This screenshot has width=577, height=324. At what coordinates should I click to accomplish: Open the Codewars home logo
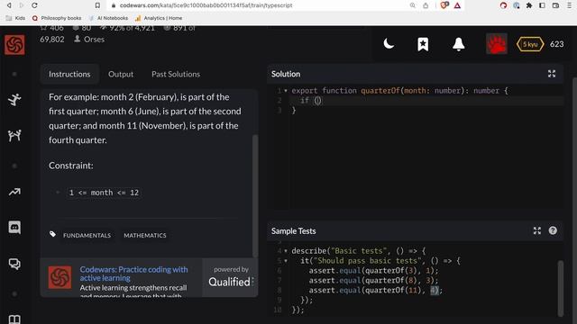coord(14,45)
